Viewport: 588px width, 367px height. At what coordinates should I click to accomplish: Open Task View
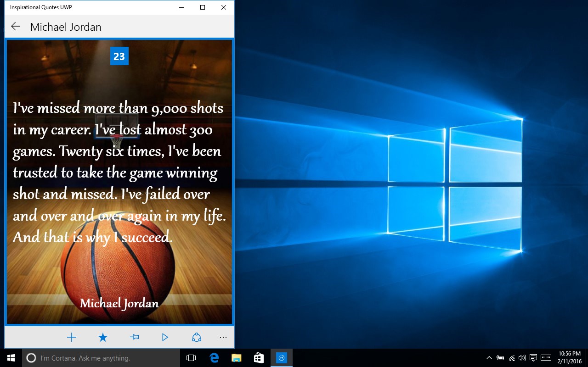[x=191, y=357]
